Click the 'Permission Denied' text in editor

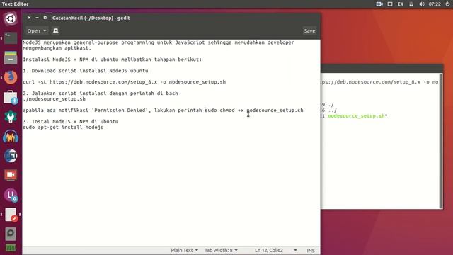click(x=120, y=110)
